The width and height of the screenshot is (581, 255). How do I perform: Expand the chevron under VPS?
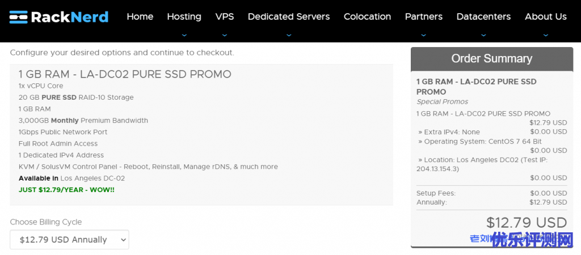pos(225,35)
